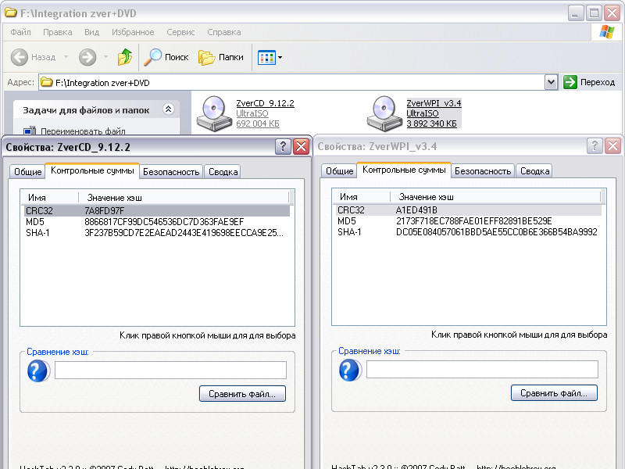Open Сводка tab in ZverWPI properties
This screenshot has width=625, height=469.
535,171
